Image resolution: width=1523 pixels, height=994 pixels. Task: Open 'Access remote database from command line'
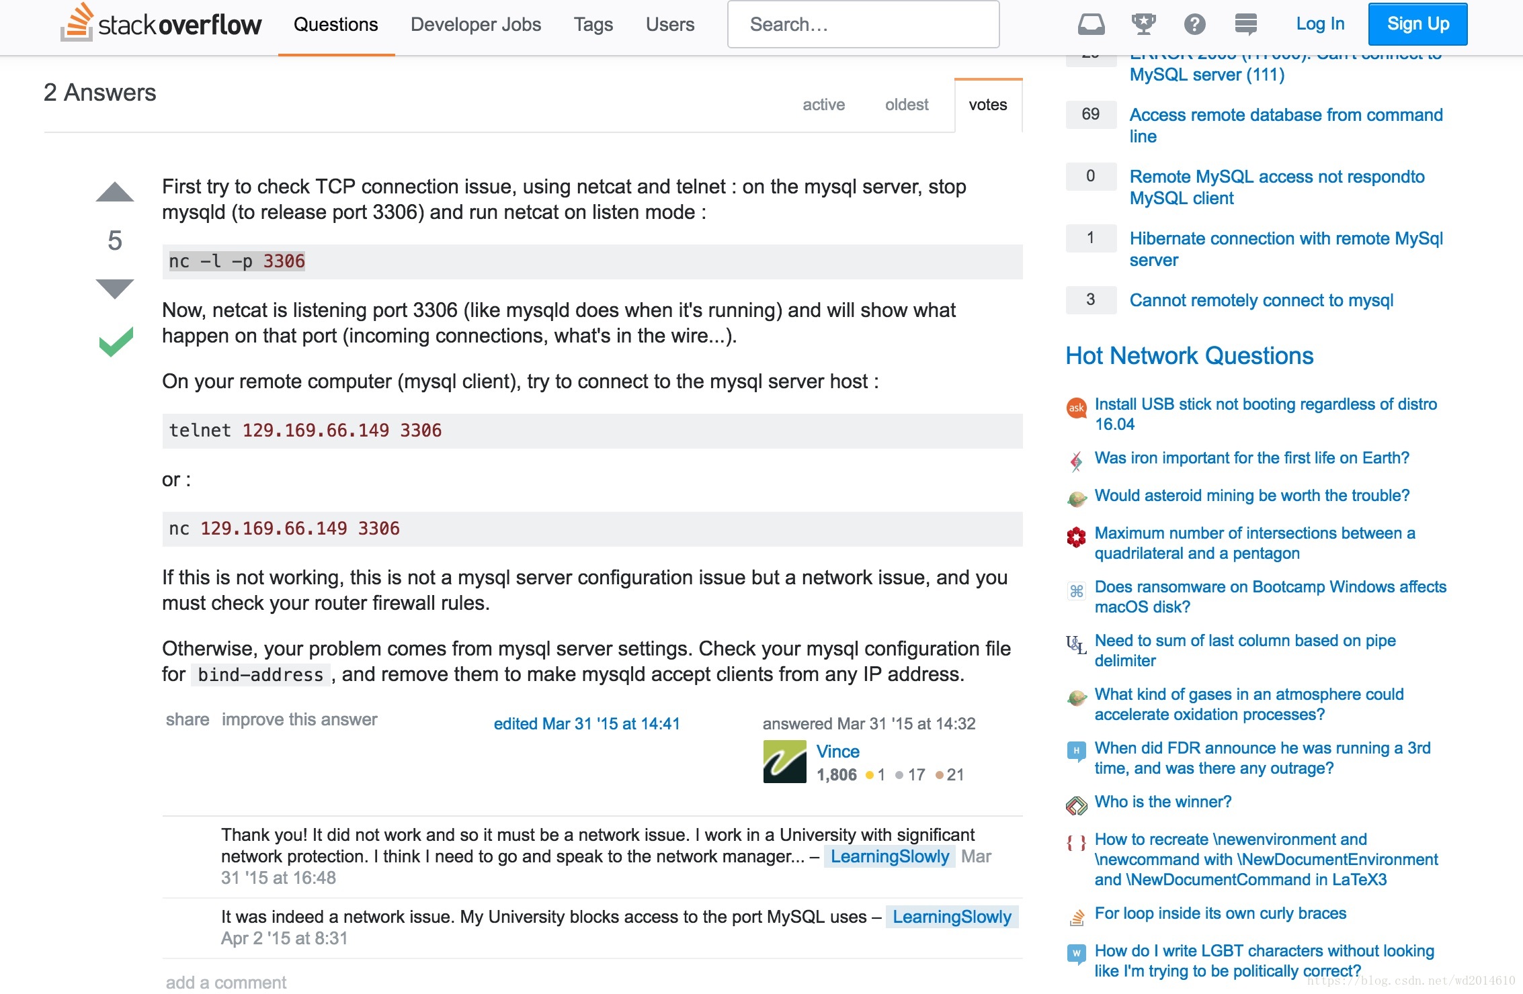click(x=1286, y=125)
